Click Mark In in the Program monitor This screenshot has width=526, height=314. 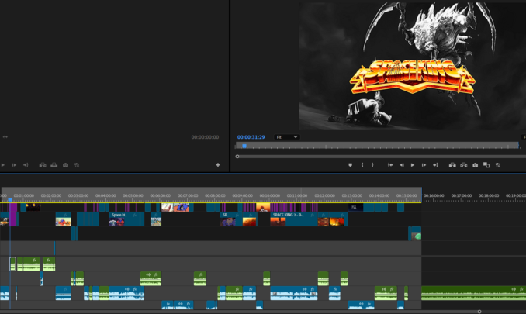click(362, 165)
